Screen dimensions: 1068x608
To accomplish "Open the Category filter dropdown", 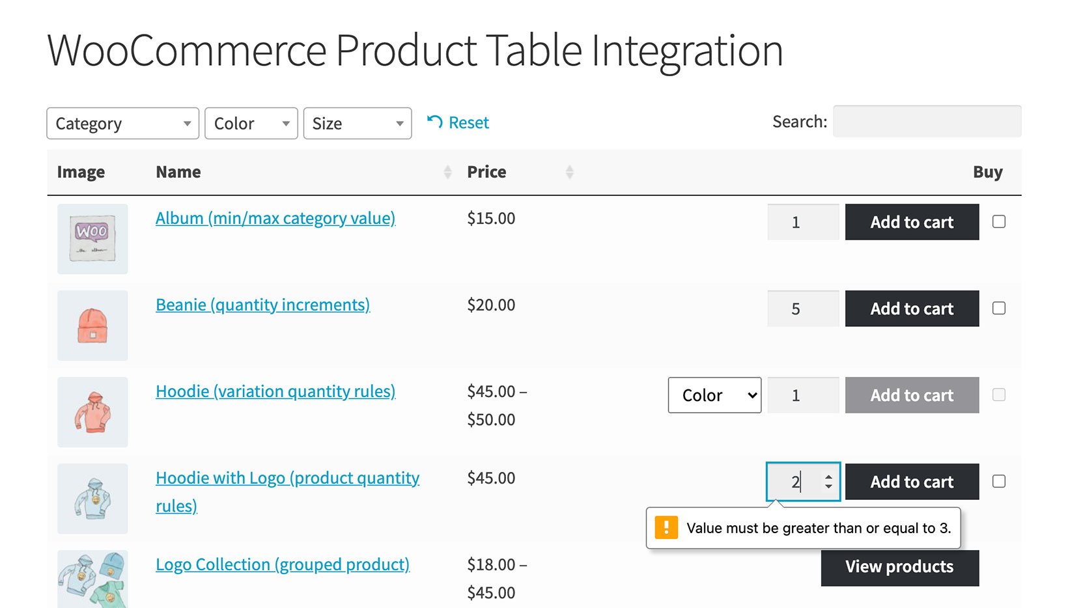I will click(122, 123).
